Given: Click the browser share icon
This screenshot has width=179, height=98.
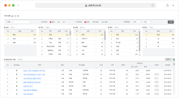Looking at the screenshot, I should (168, 5).
